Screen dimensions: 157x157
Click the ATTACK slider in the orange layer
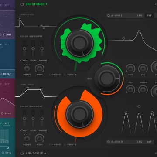click(x=24, y=118)
